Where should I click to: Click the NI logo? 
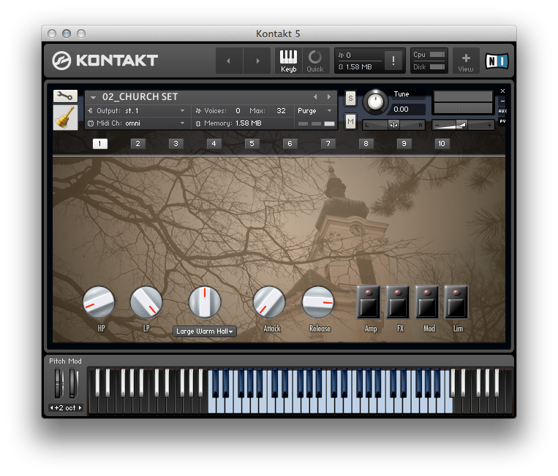pos(497,61)
